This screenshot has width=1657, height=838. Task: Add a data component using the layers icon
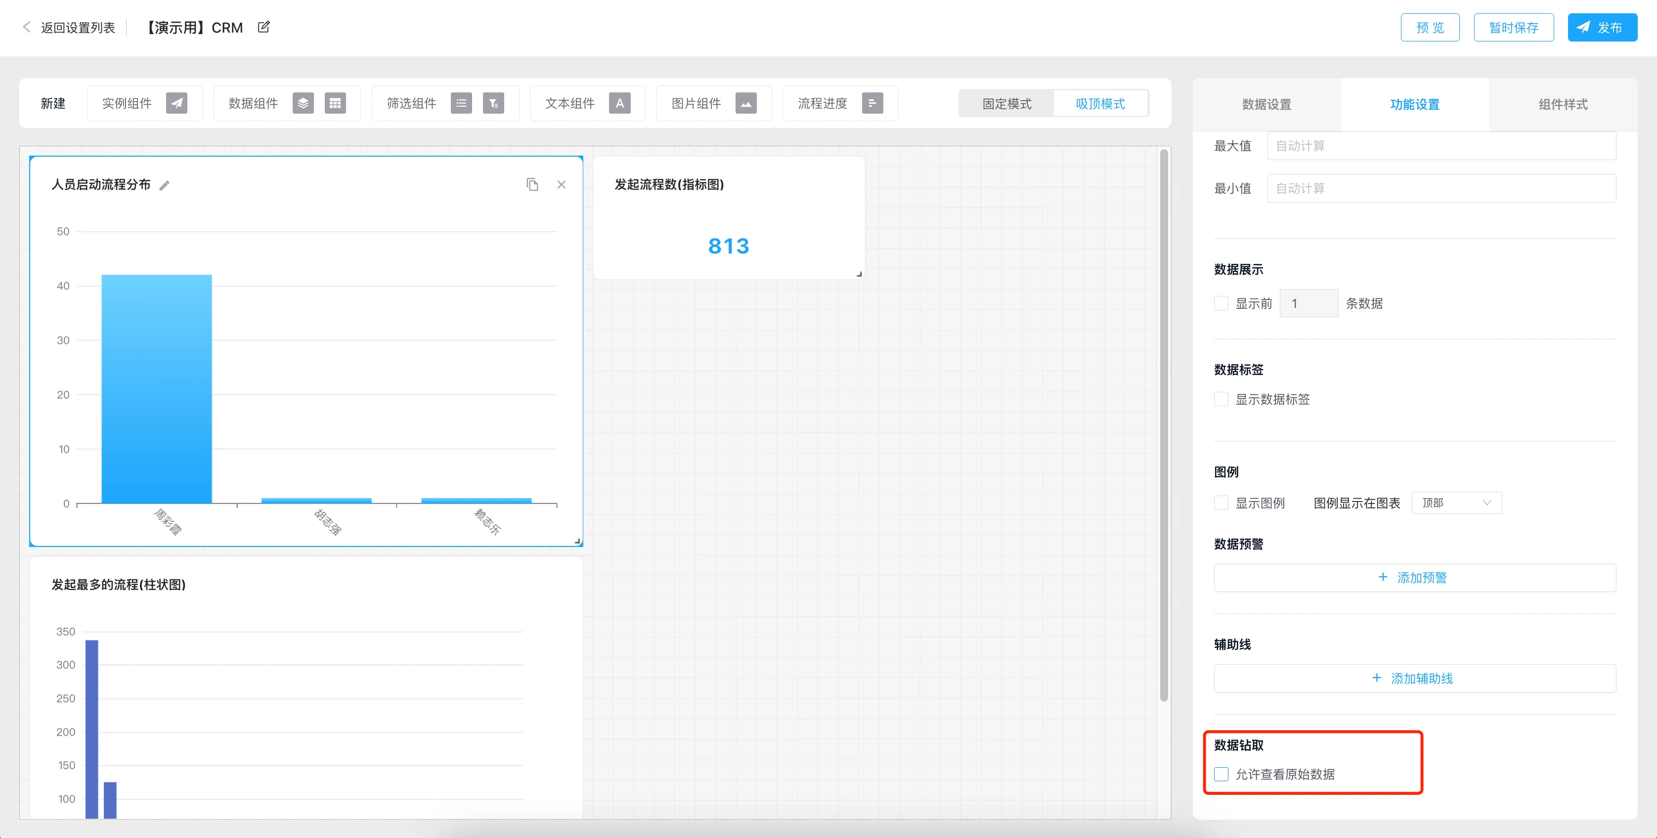click(303, 103)
